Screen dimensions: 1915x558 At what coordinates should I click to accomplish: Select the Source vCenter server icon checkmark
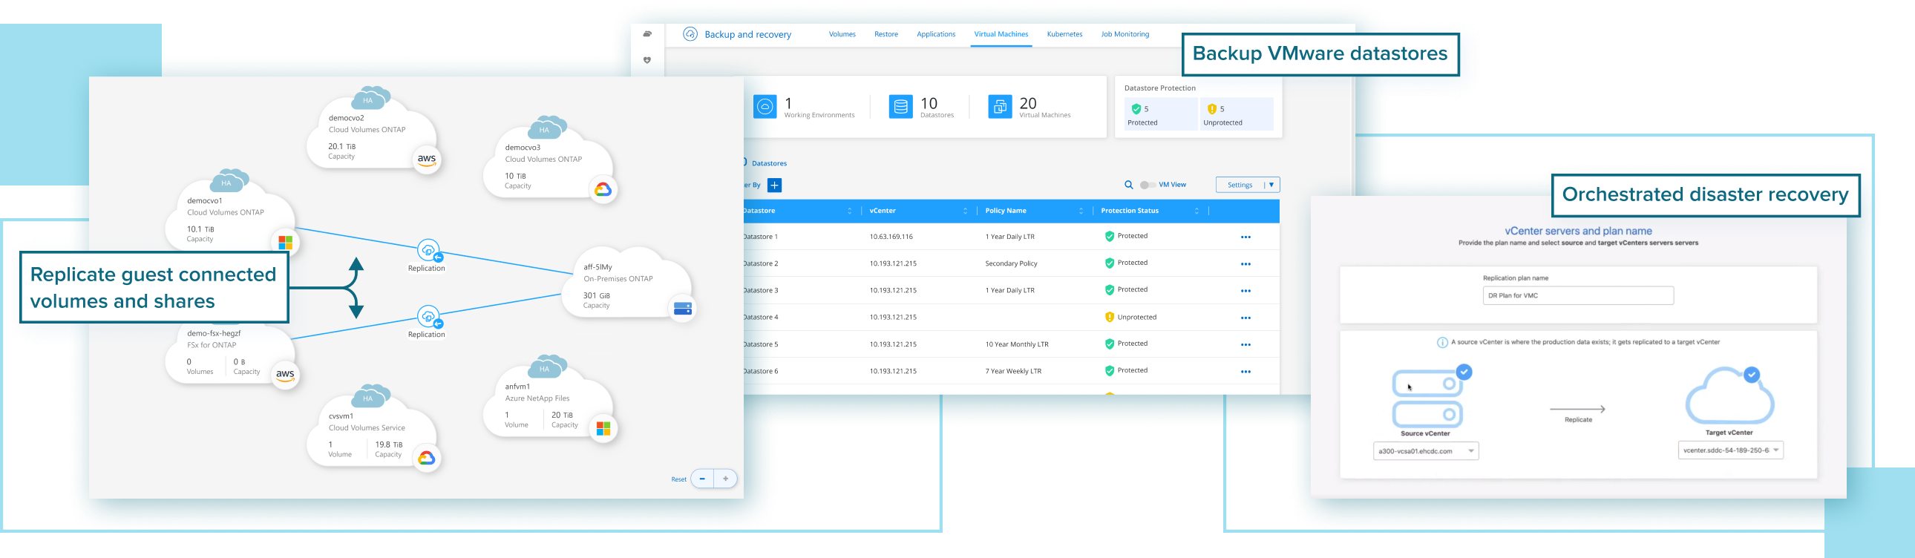[x=1464, y=372]
